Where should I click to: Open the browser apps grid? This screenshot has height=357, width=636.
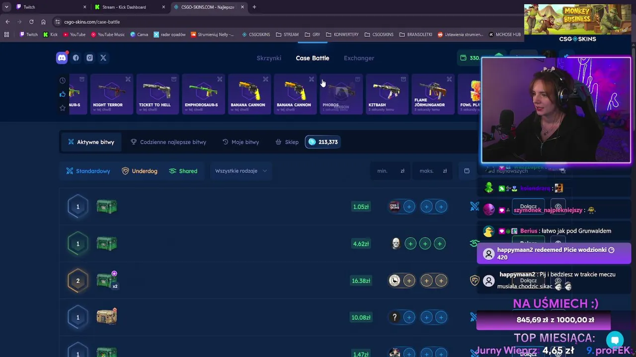(x=6, y=35)
